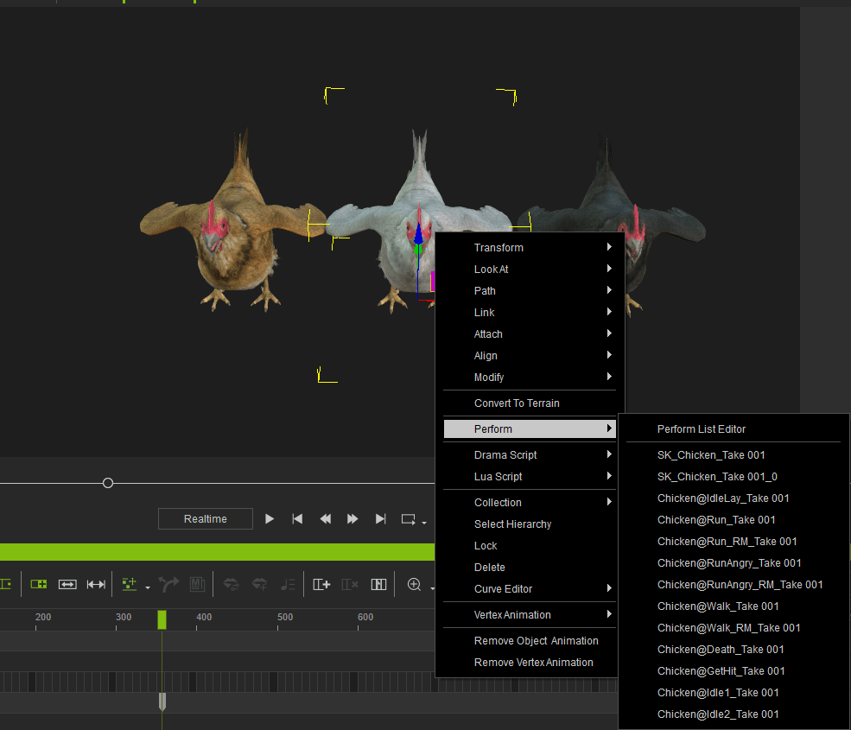This screenshot has height=730, width=851.
Task: Click the fit-to-window double arrow icon
Action: [x=67, y=585]
